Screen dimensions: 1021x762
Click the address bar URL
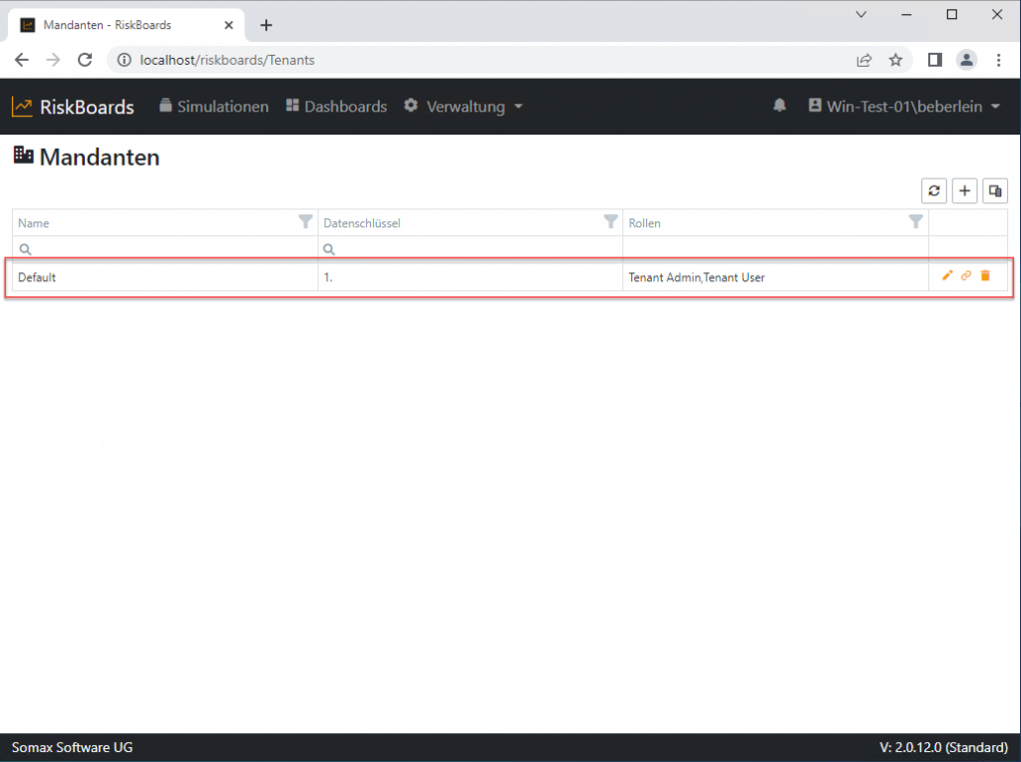tap(227, 60)
